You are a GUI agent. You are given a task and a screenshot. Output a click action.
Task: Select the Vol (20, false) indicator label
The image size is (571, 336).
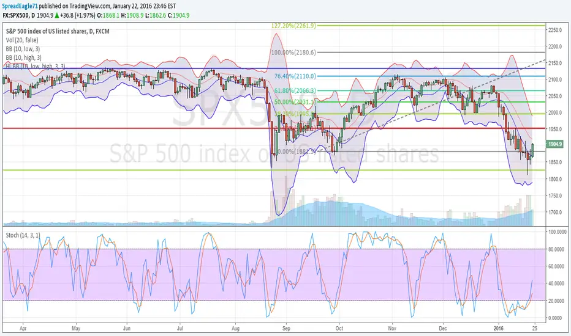22,40
